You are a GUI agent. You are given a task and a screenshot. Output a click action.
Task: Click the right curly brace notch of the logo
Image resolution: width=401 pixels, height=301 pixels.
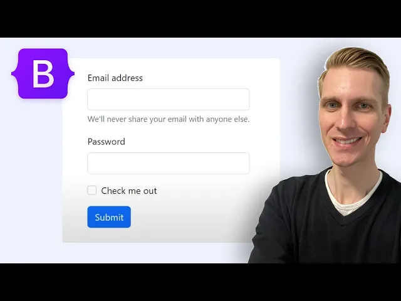click(x=71, y=74)
